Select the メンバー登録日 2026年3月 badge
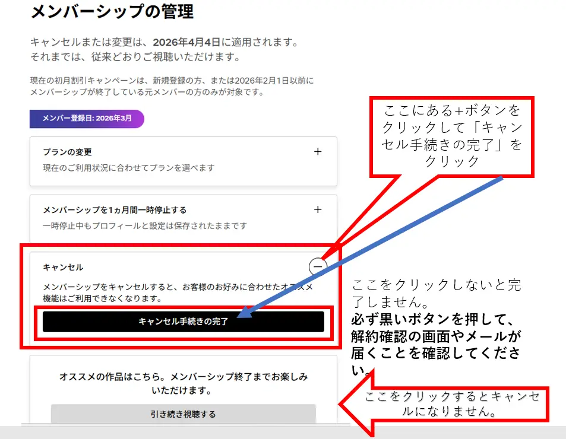 click(87, 119)
